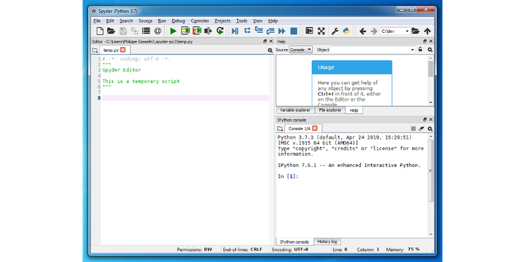Clear console with the eraser icon
Viewport: 525px width, 262px height.
click(x=421, y=128)
